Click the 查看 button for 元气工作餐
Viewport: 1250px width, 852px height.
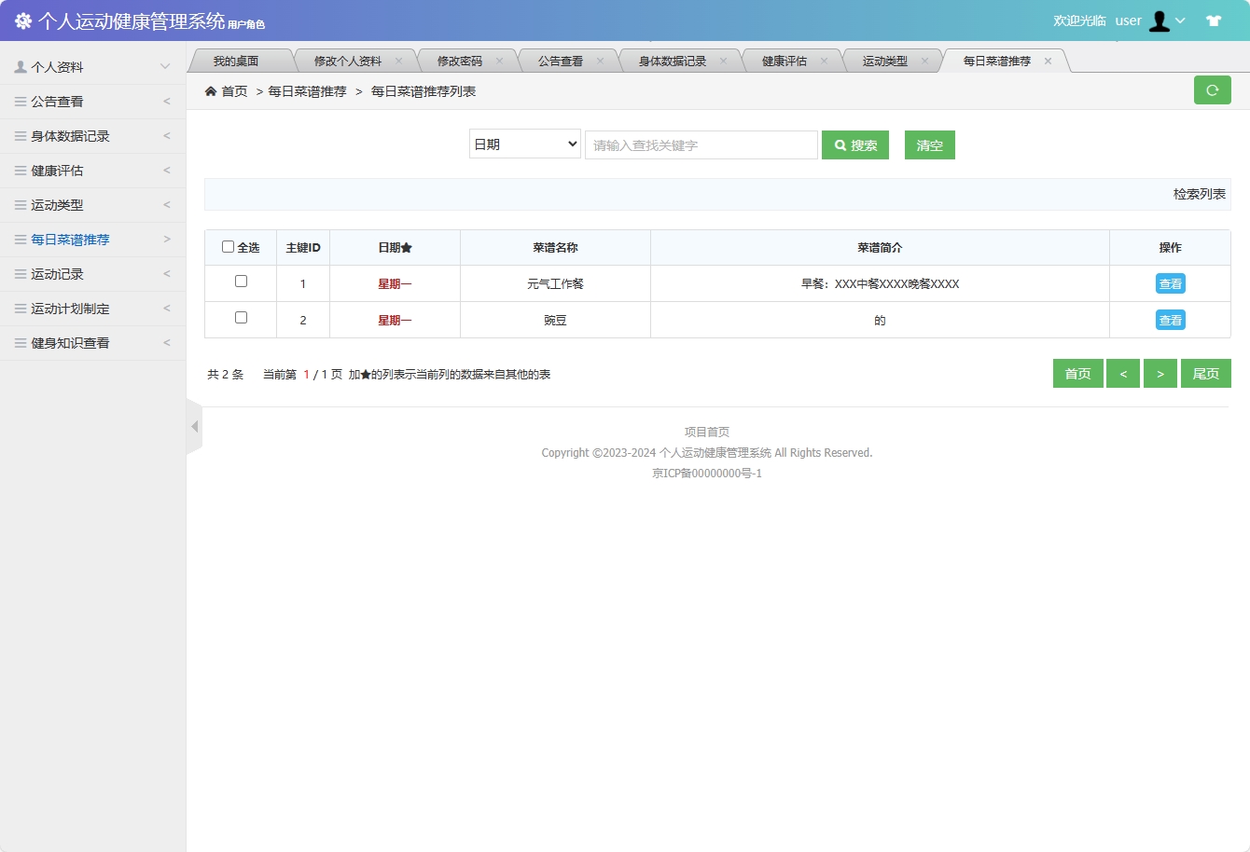click(x=1170, y=282)
